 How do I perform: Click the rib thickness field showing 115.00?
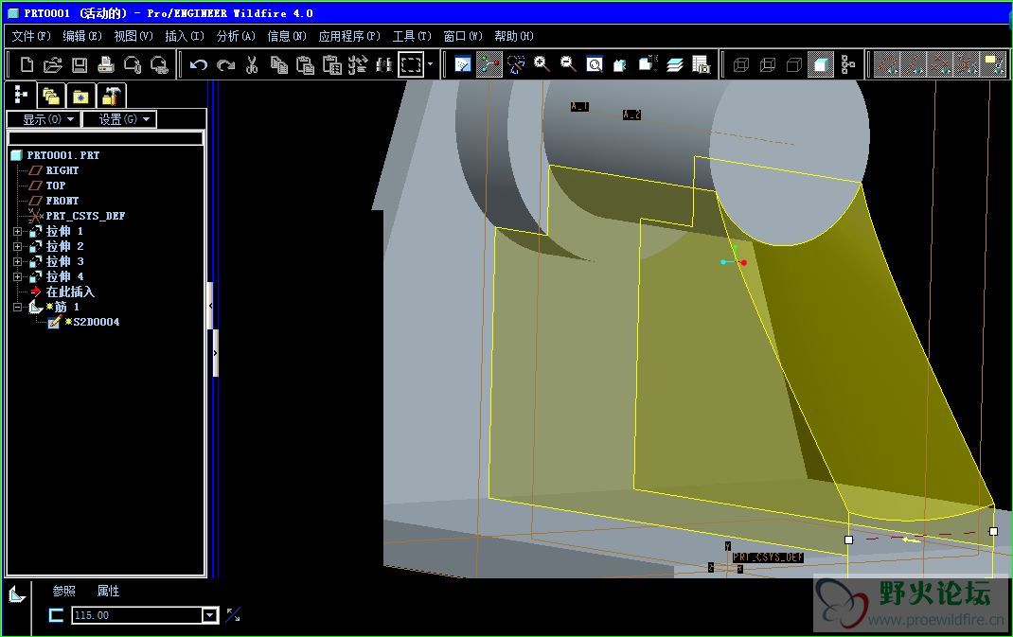(137, 615)
